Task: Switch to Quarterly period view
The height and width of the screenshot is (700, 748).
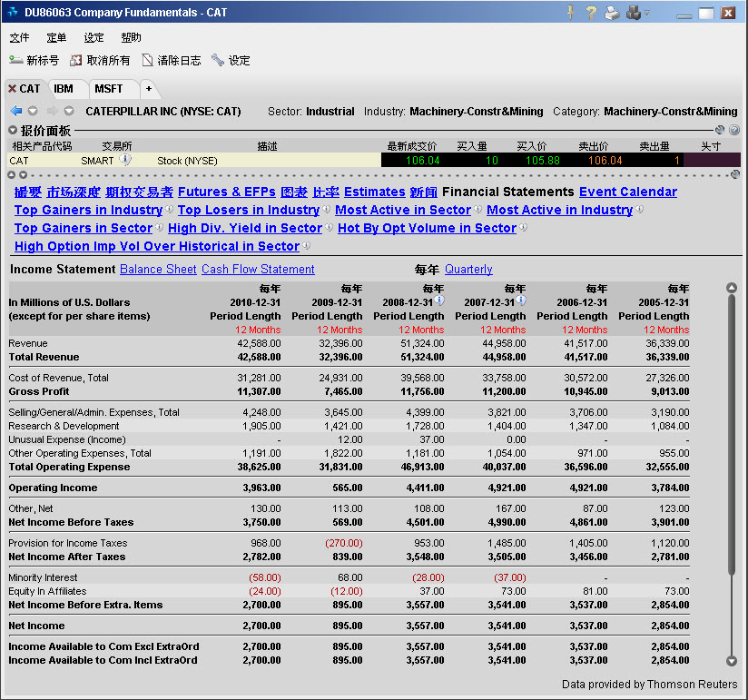Action: tap(468, 270)
